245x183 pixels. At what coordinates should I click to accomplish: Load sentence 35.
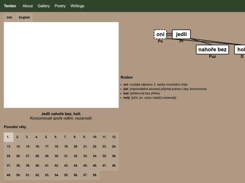104,156
